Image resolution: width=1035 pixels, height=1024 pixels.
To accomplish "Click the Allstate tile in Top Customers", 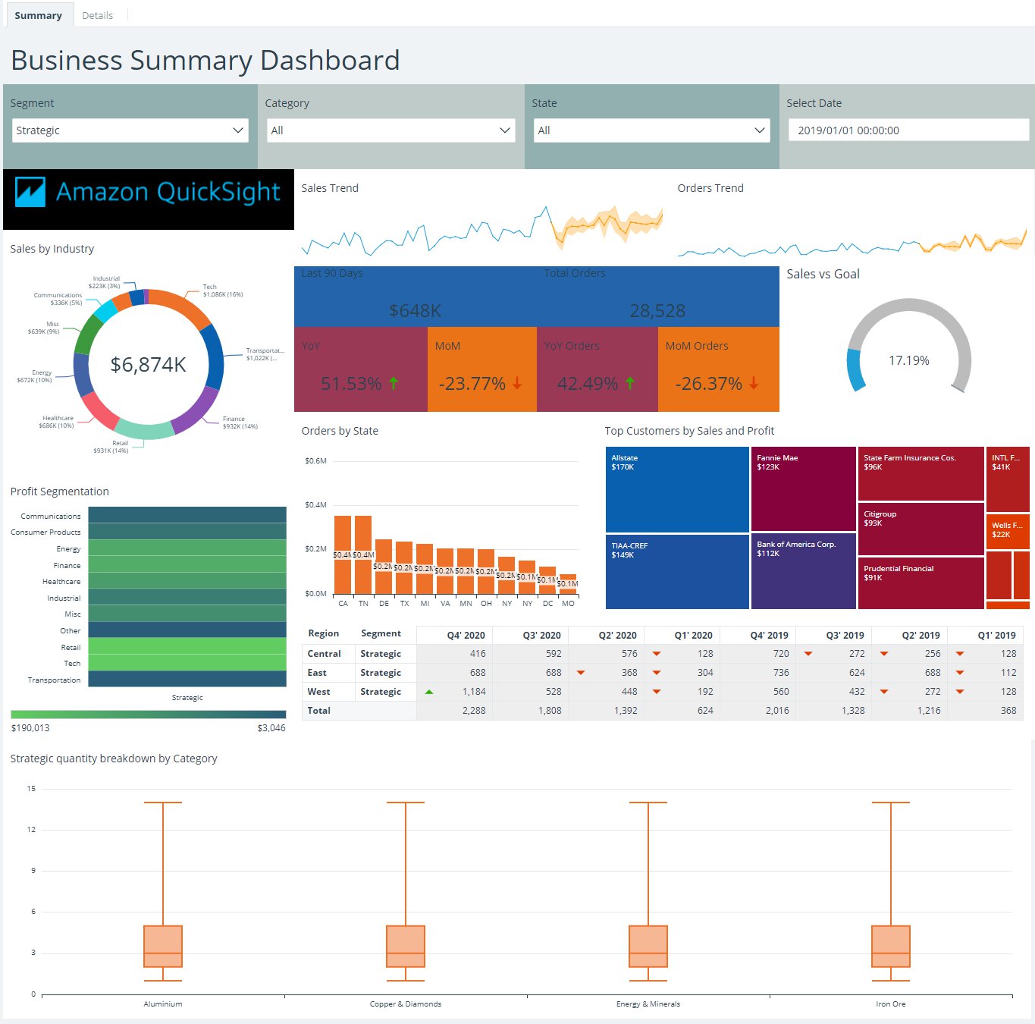I will (x=676, y=489).
